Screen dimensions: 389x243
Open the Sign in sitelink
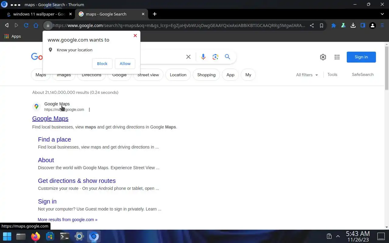47,201
